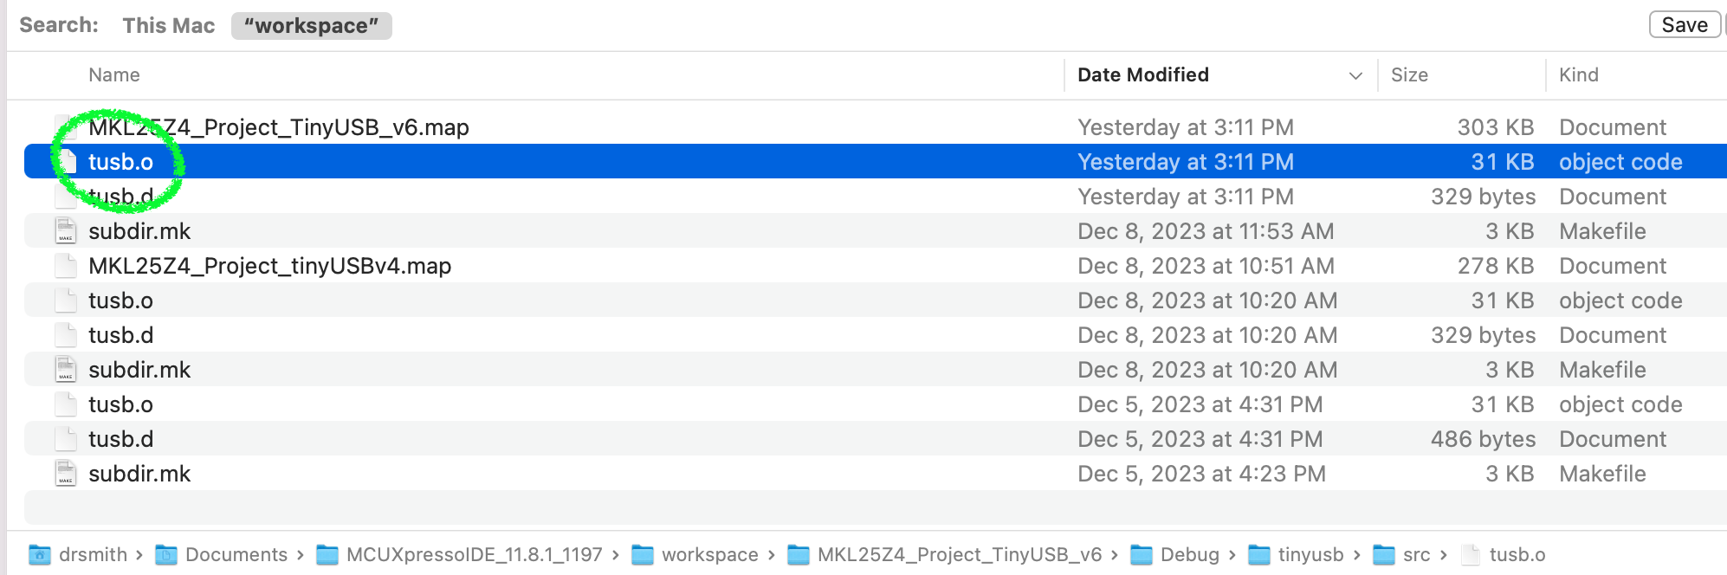Screen dimensions: 1727x575
Task: Click the Makefile icon for the Dec 8, 11:53 AM subdir.mk
Action: pos(66,231)
